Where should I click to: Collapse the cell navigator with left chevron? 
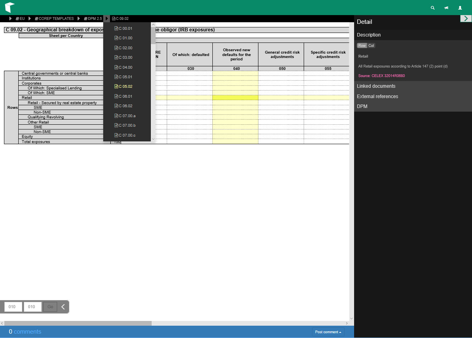pos(63,307)
